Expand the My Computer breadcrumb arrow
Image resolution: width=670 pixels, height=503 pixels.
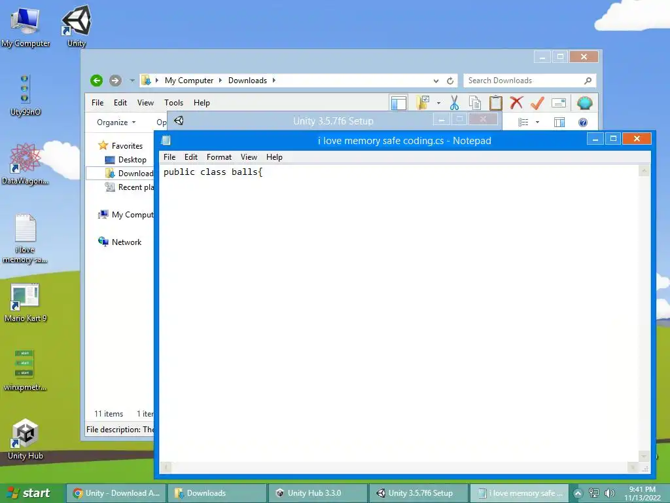pyautogui.click(x=220, y=81)
